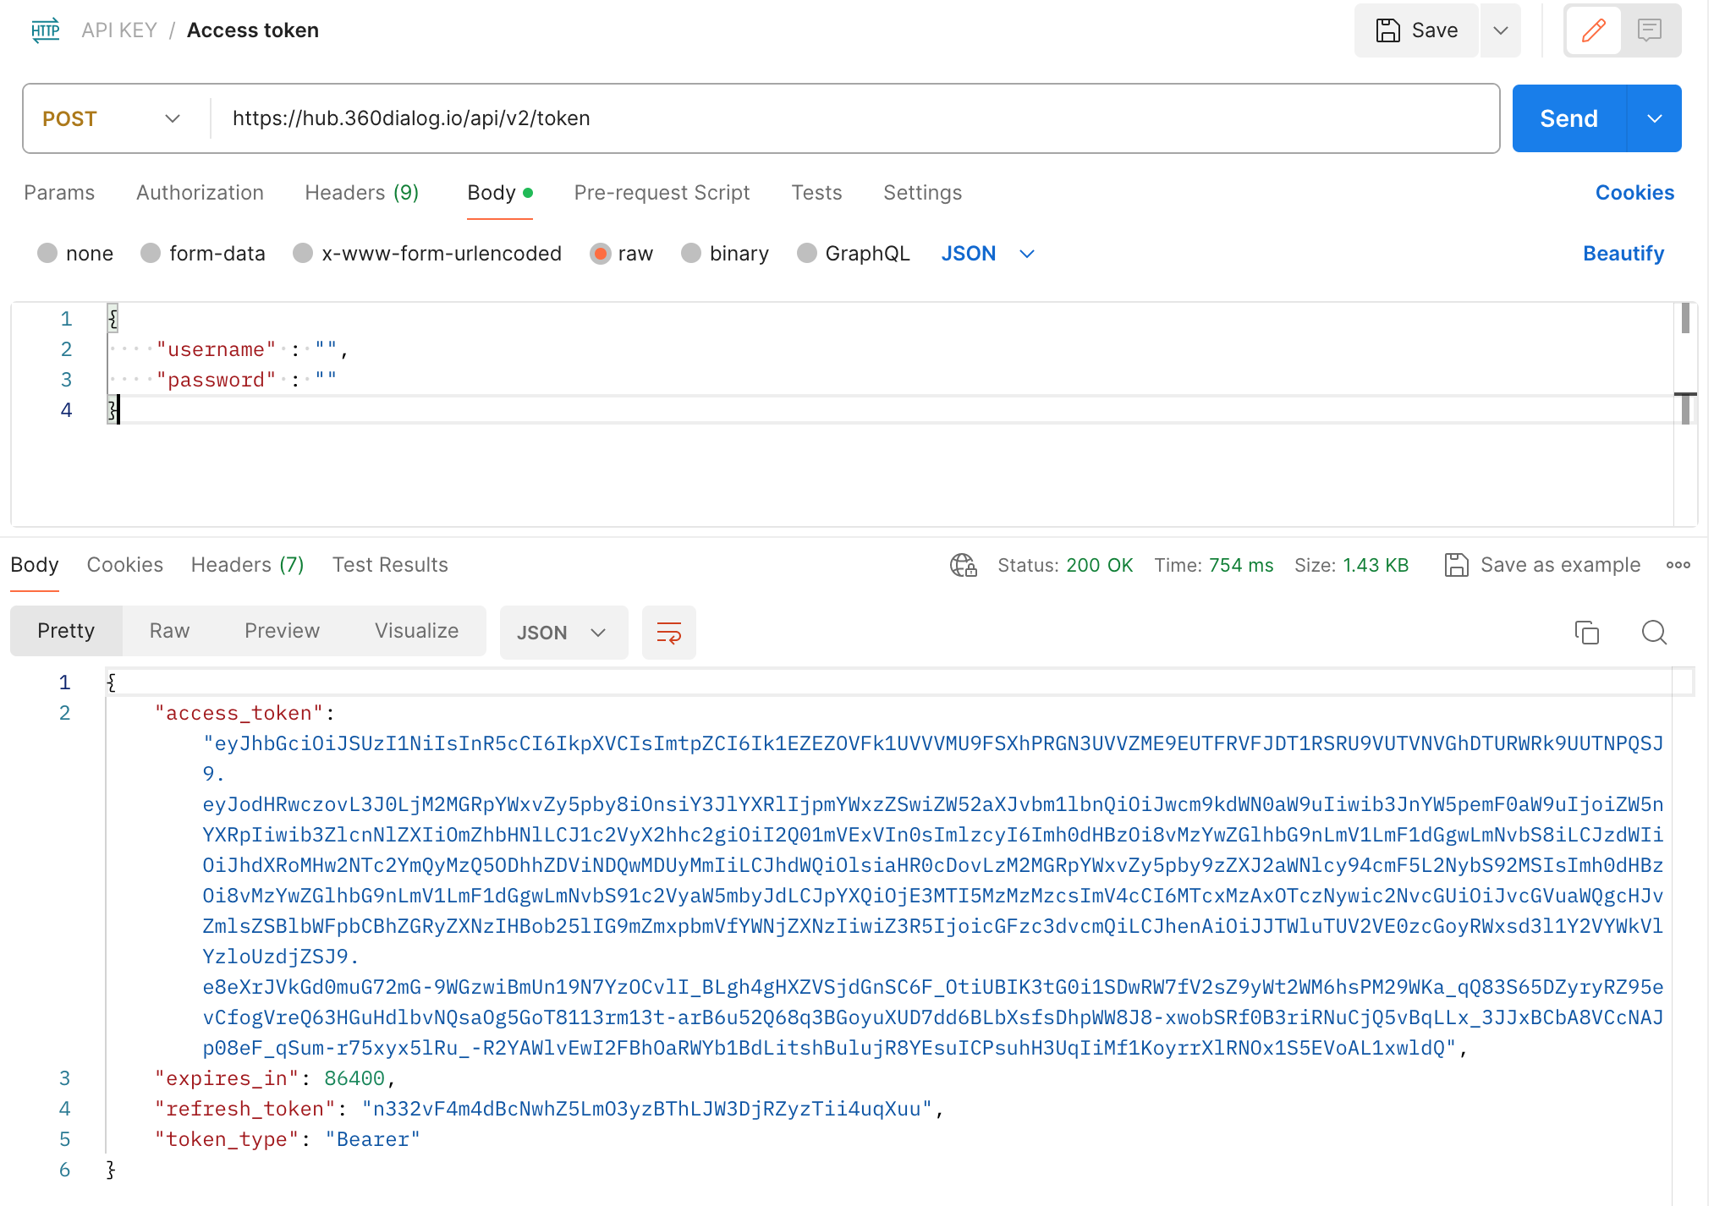Open the Send options chevron
1714x1206 pixels.
[x=1654, y=118]
